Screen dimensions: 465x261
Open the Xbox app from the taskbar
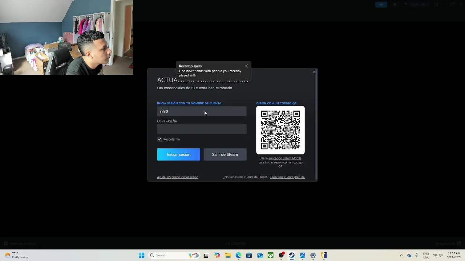271,255
